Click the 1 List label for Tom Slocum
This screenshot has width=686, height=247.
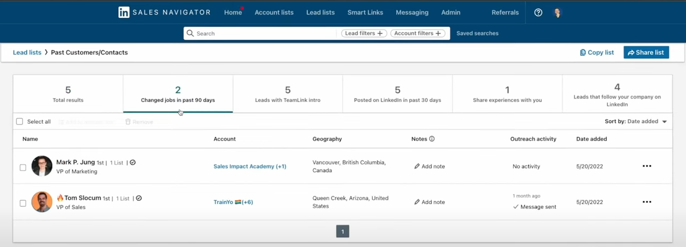pyautogui.click(x=123, y=199)
